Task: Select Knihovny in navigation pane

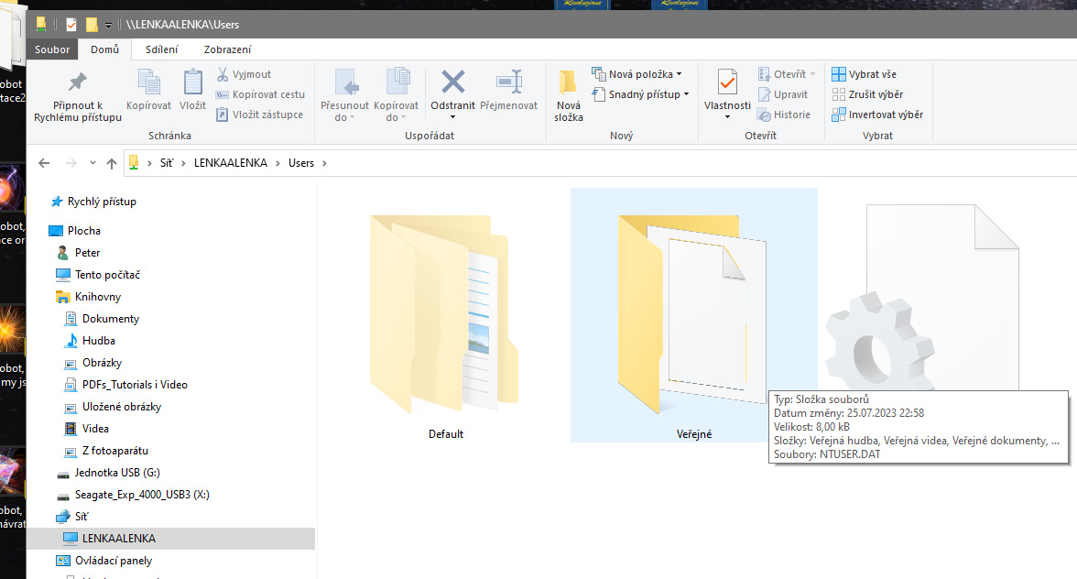Action: 97,297
